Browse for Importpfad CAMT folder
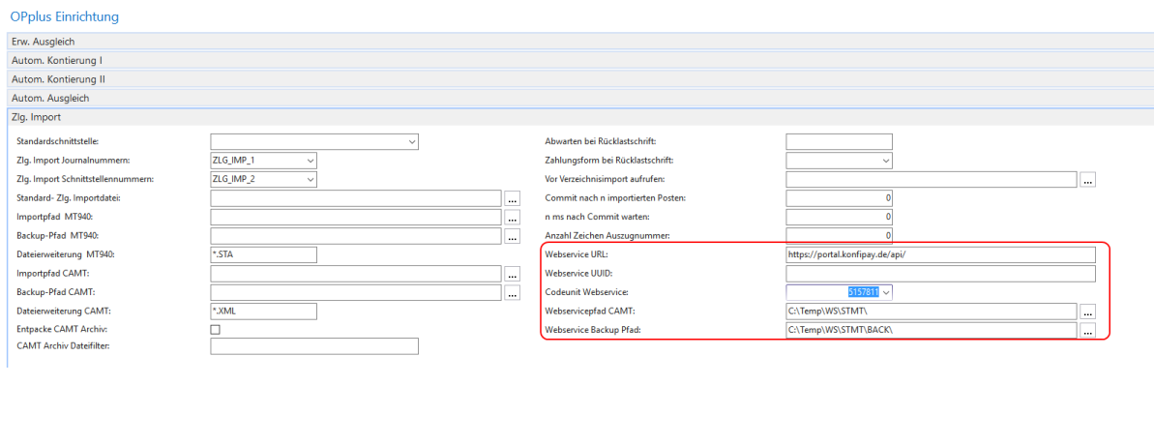This screenshot has height=445, width=1154. tap(513, 275)
